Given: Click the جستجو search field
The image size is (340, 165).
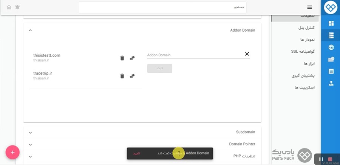Looking at the screenshot, I should [162, 8].
